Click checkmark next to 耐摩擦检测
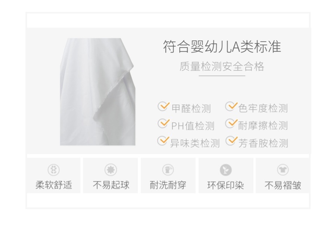 pos(231,124)
